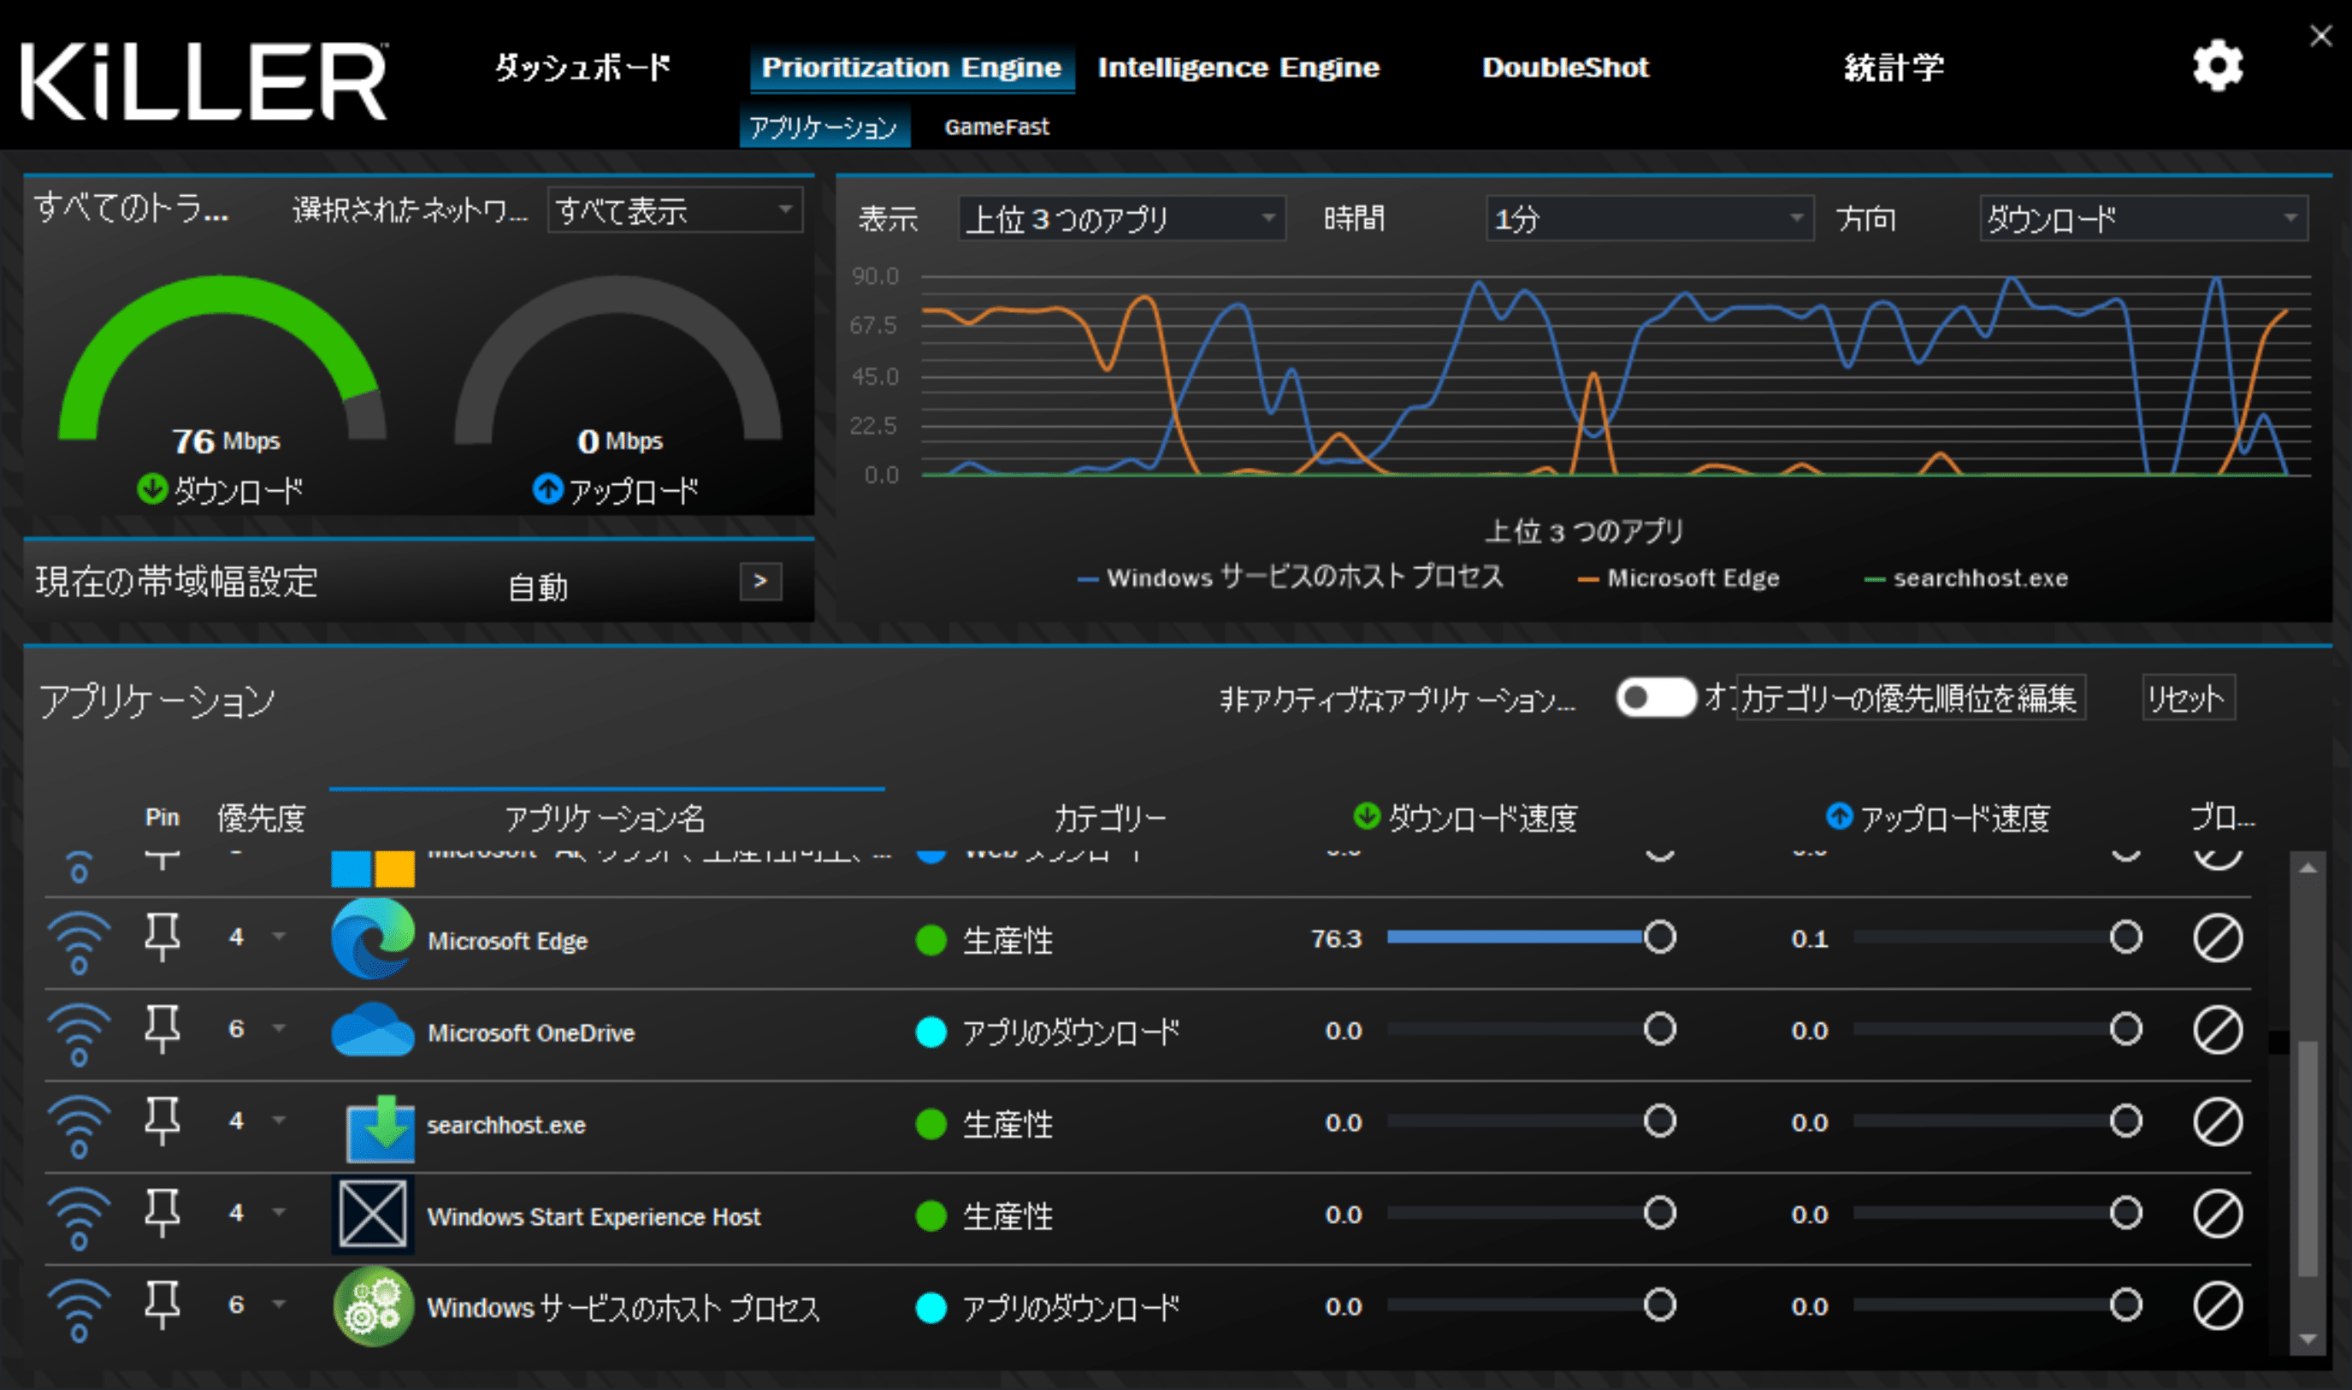Click the Wi-Fi icon in searchhost.exe row

pyautogui.click(x=80, y=1125)
